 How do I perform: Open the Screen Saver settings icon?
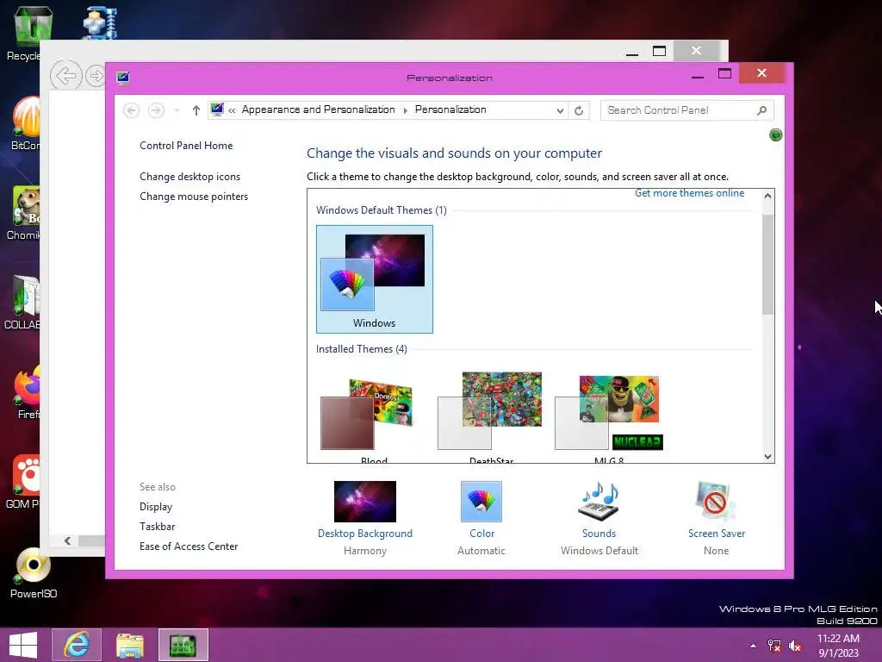point(716,501)
